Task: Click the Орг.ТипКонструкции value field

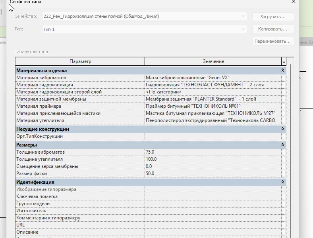Action: (213, 136)
